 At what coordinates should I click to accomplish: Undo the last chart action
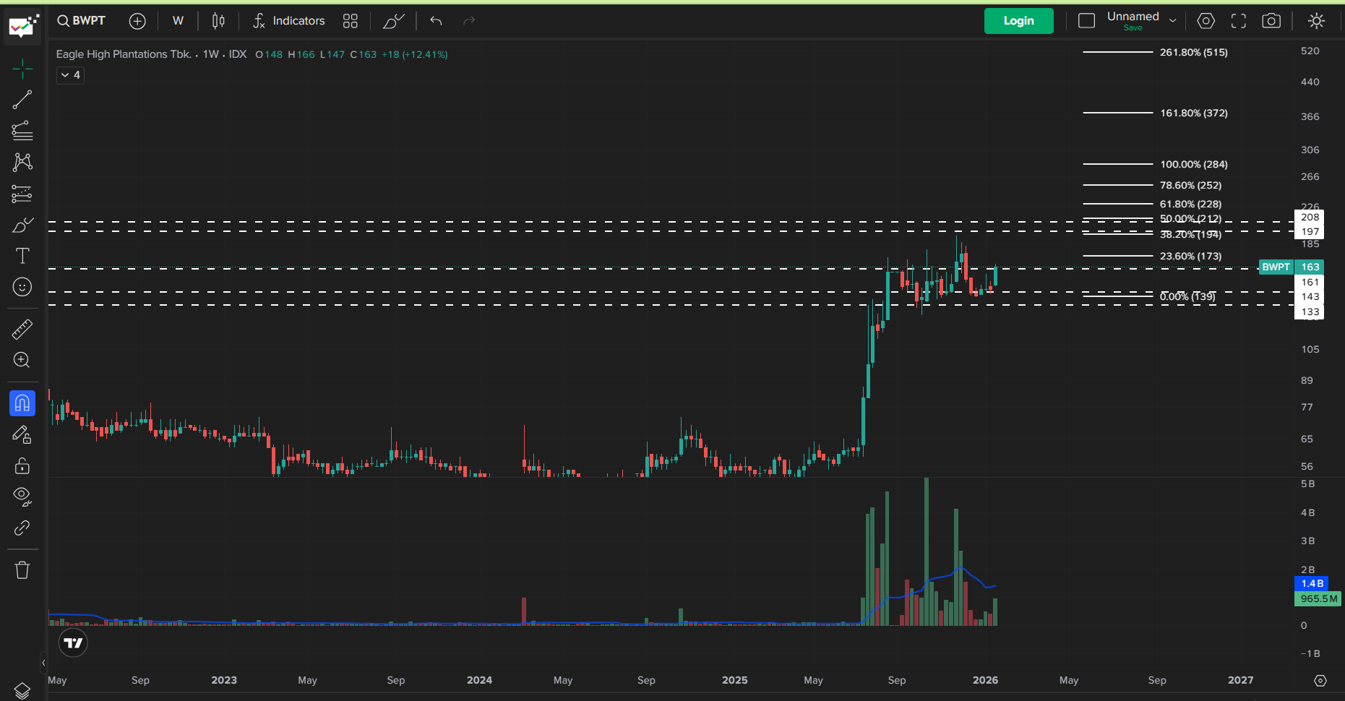[x=436, y=21]
